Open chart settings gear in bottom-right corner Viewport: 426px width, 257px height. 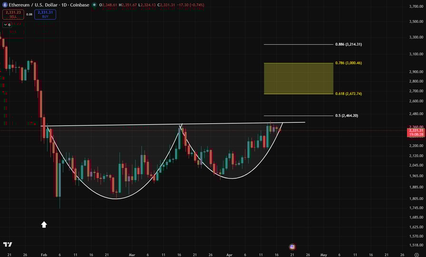[x=416, y=255]
